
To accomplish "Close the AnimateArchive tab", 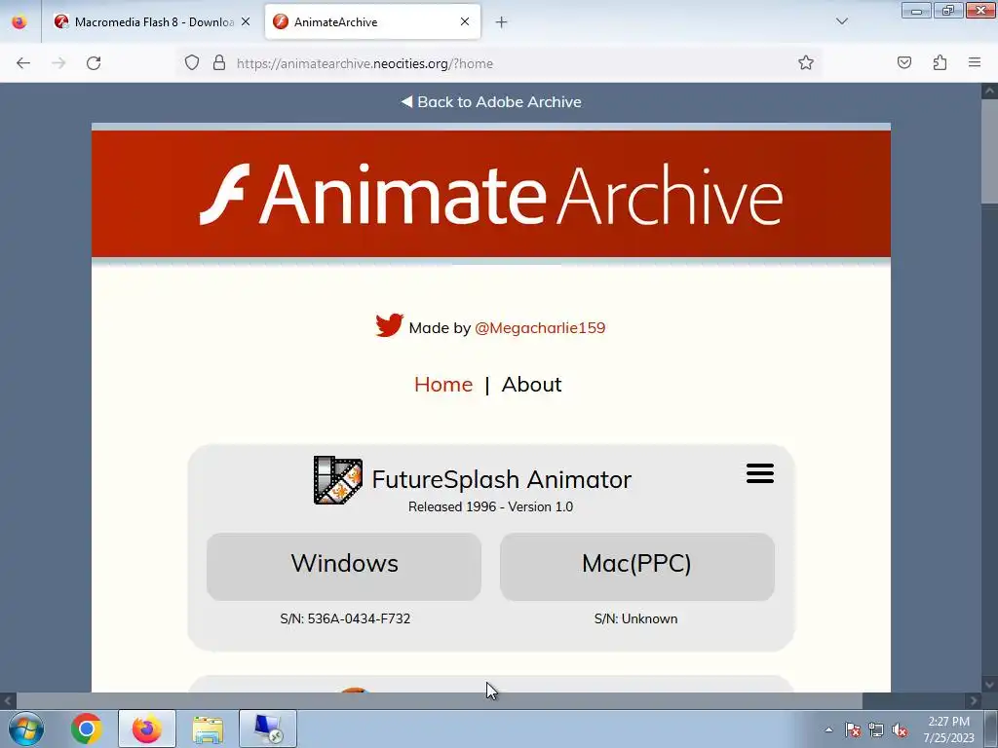I will 465,21.
